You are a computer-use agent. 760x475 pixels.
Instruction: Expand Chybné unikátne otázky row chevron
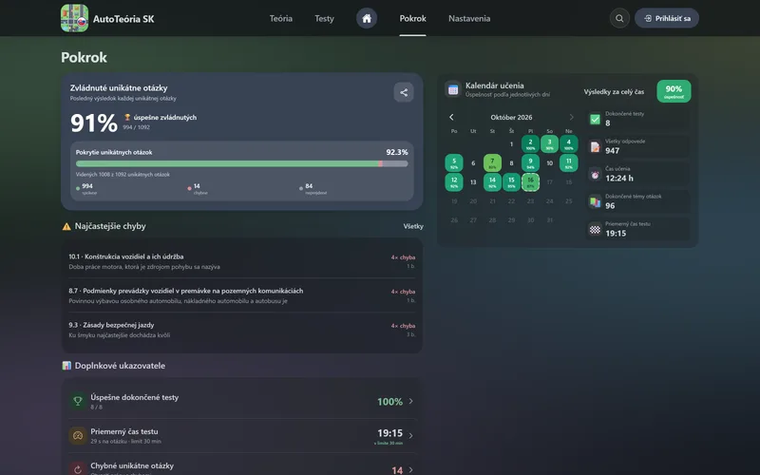point(411,469)
